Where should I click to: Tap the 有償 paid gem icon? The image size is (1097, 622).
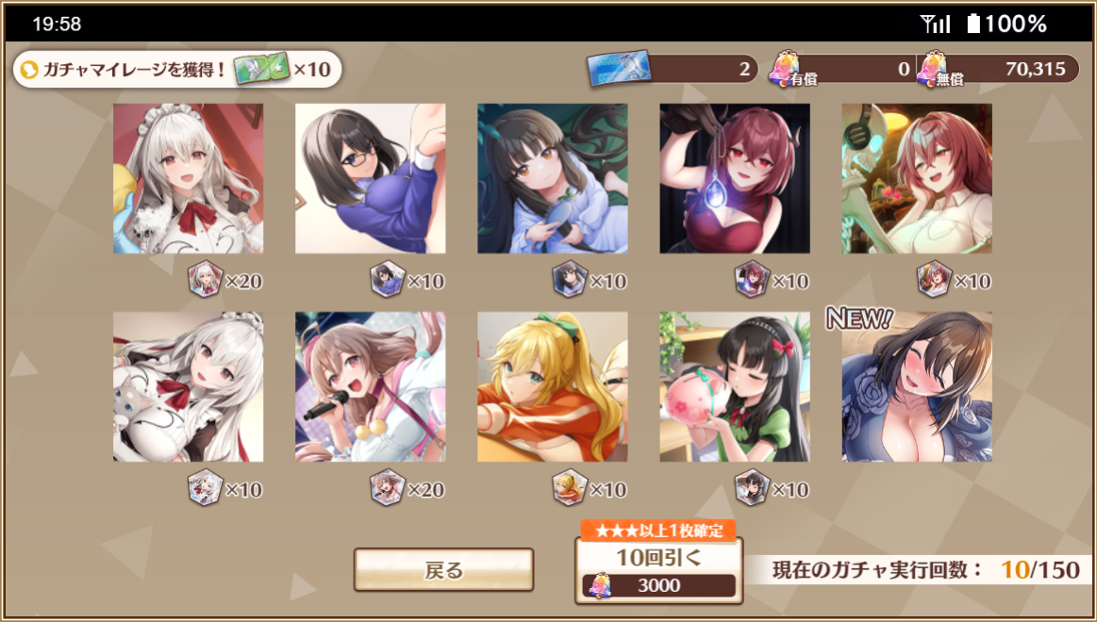(785, 68)
